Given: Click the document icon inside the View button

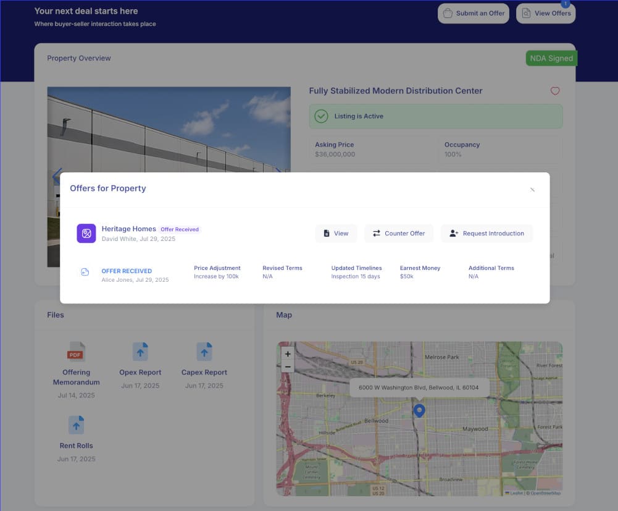Looking at the screenshot, I should point(327,233).
